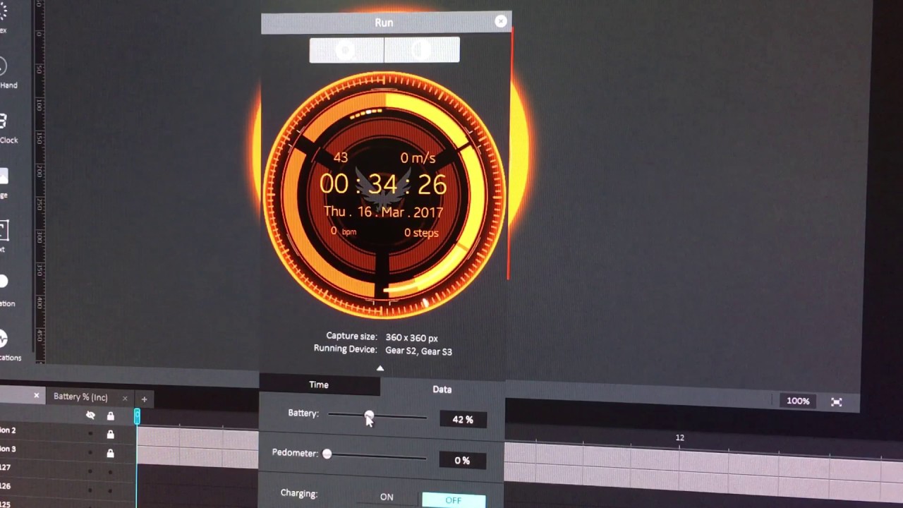Click the '43' value on watch face

pos(341,158)
